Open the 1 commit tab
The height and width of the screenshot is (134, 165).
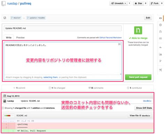(19, 88)
